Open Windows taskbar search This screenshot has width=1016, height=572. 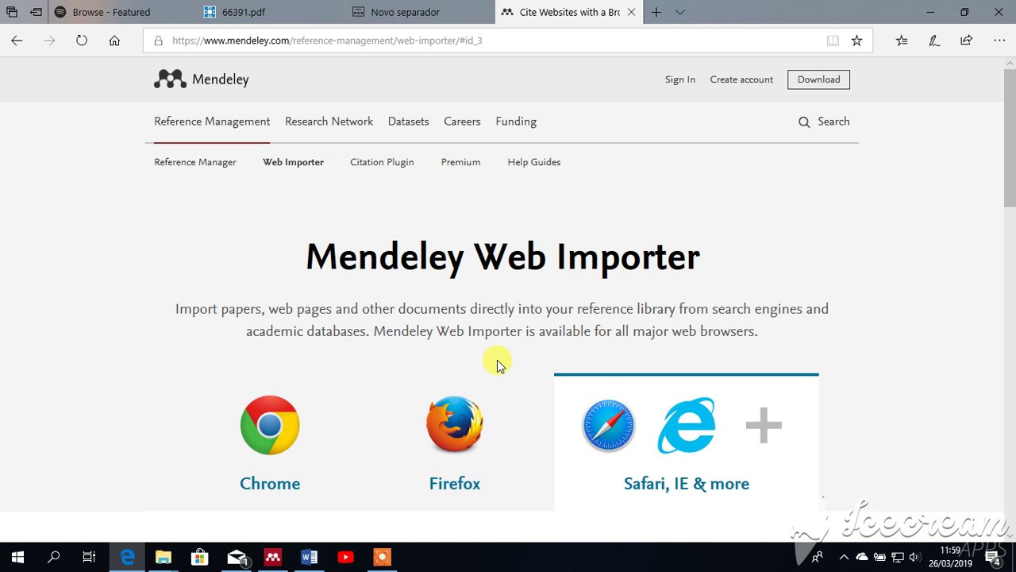pyautogui.click(x=54, y=557)
